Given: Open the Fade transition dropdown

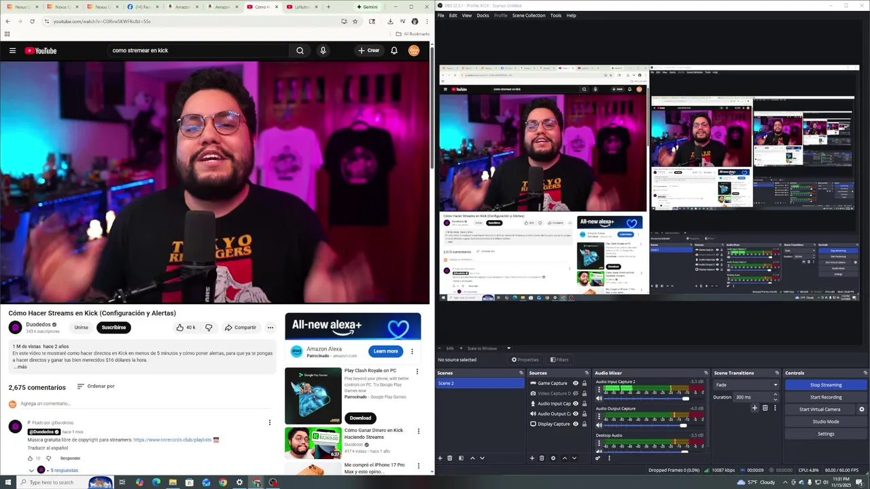Looking at the screenshot, I should pyautogui.click(x=746, y=385).
